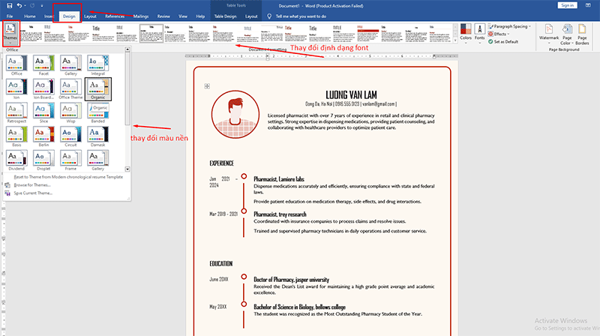Click the theme gallery scroll down arrow

tap(127, 169)
